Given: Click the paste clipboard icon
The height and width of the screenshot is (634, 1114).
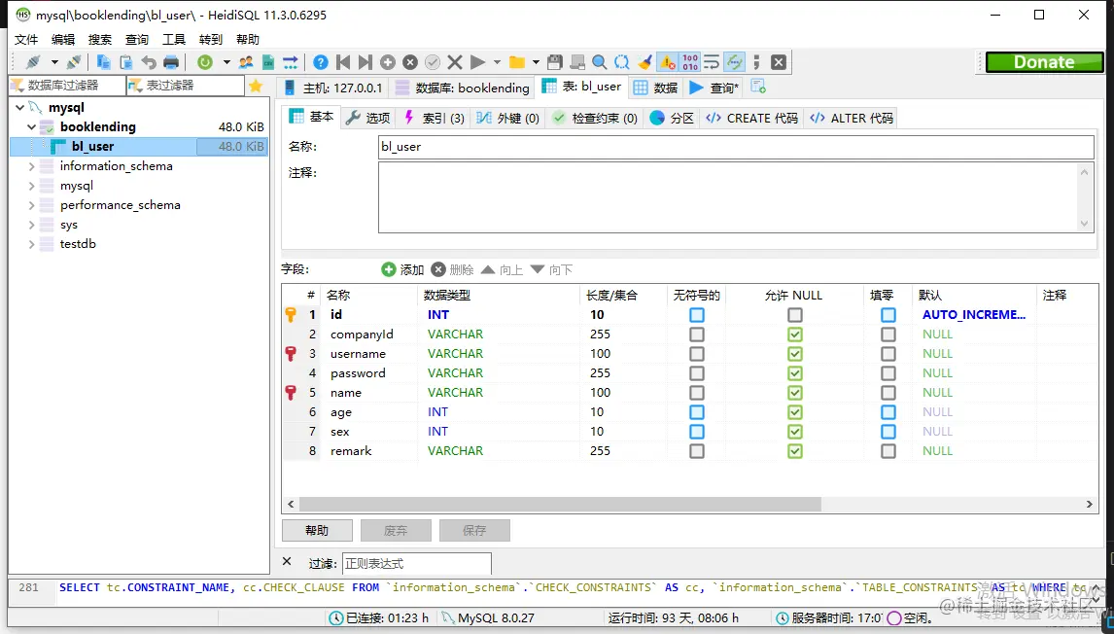Looking at the screenshot, I should [125, 62].
